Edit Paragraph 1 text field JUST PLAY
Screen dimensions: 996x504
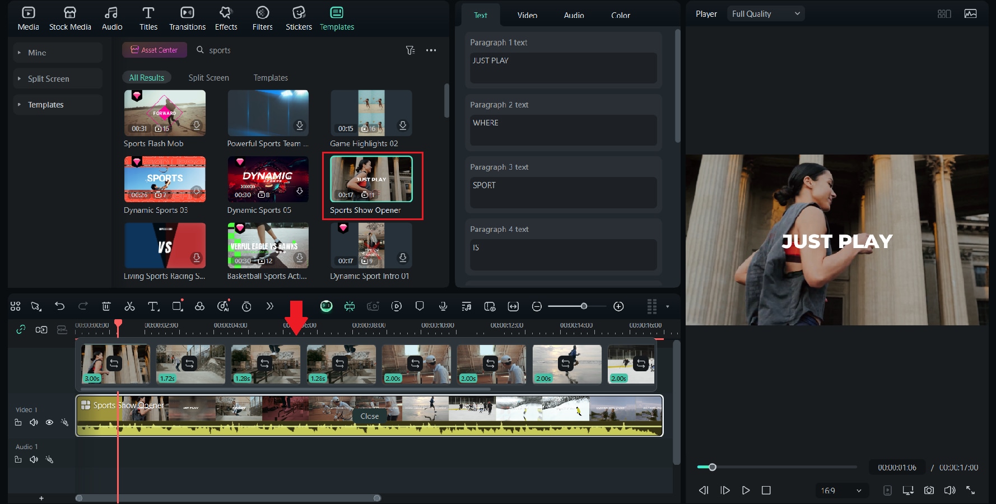pyautogui.click(x=563, y=68)
